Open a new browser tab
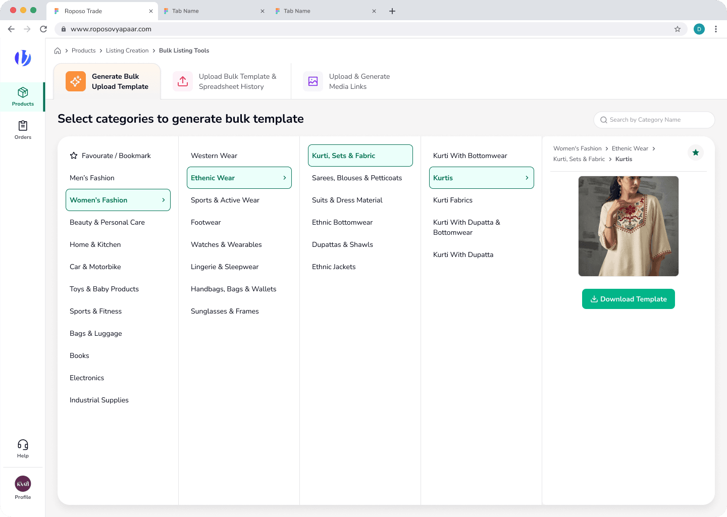The width and height of the screenshot is (727, 517). click(x=392, y=11)
